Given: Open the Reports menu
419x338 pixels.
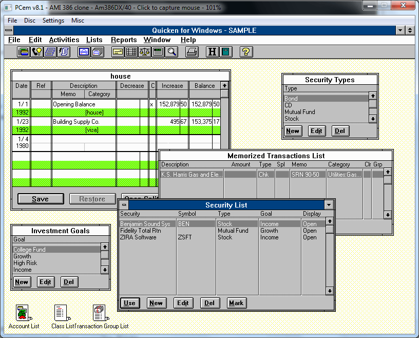Looking at the screenshot, I should pyautogui.click(x=124, y=40).
